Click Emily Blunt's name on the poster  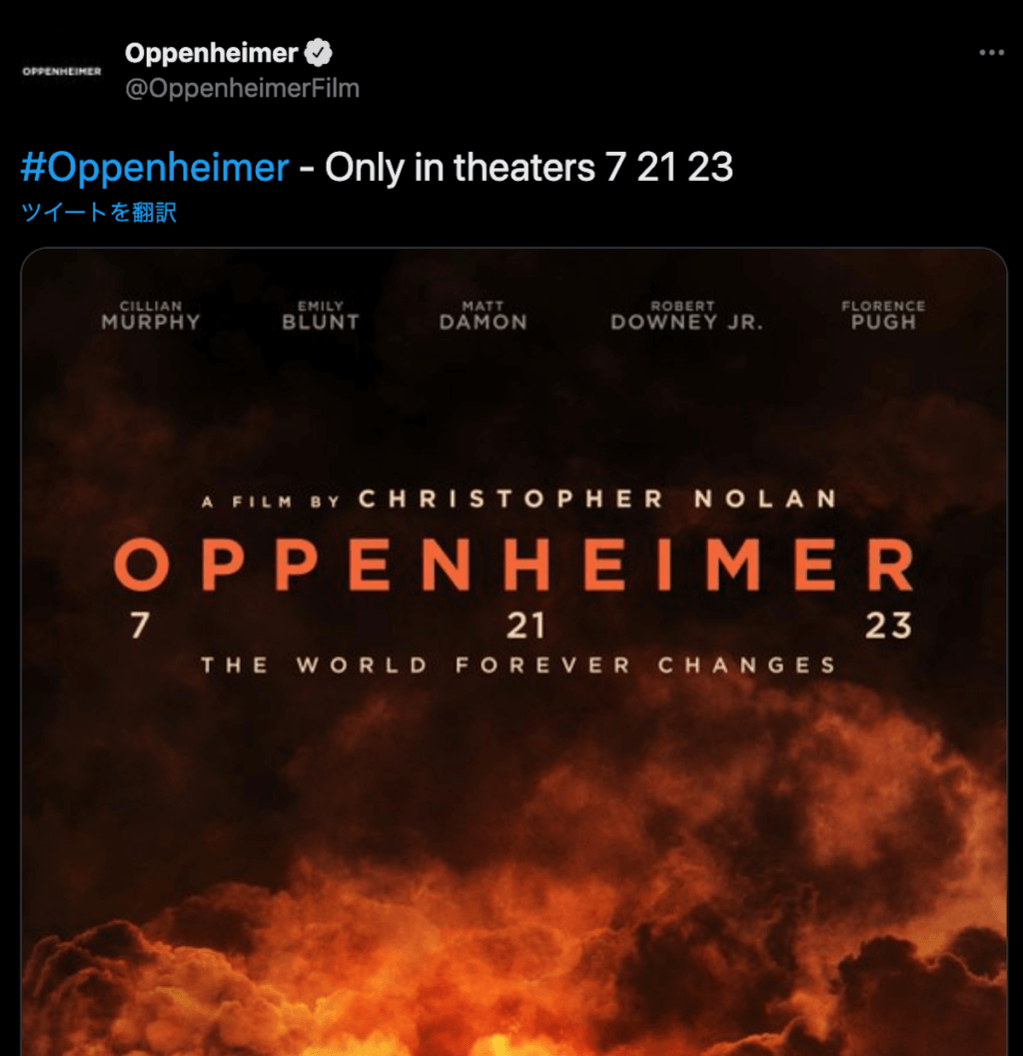coord(321,316)
